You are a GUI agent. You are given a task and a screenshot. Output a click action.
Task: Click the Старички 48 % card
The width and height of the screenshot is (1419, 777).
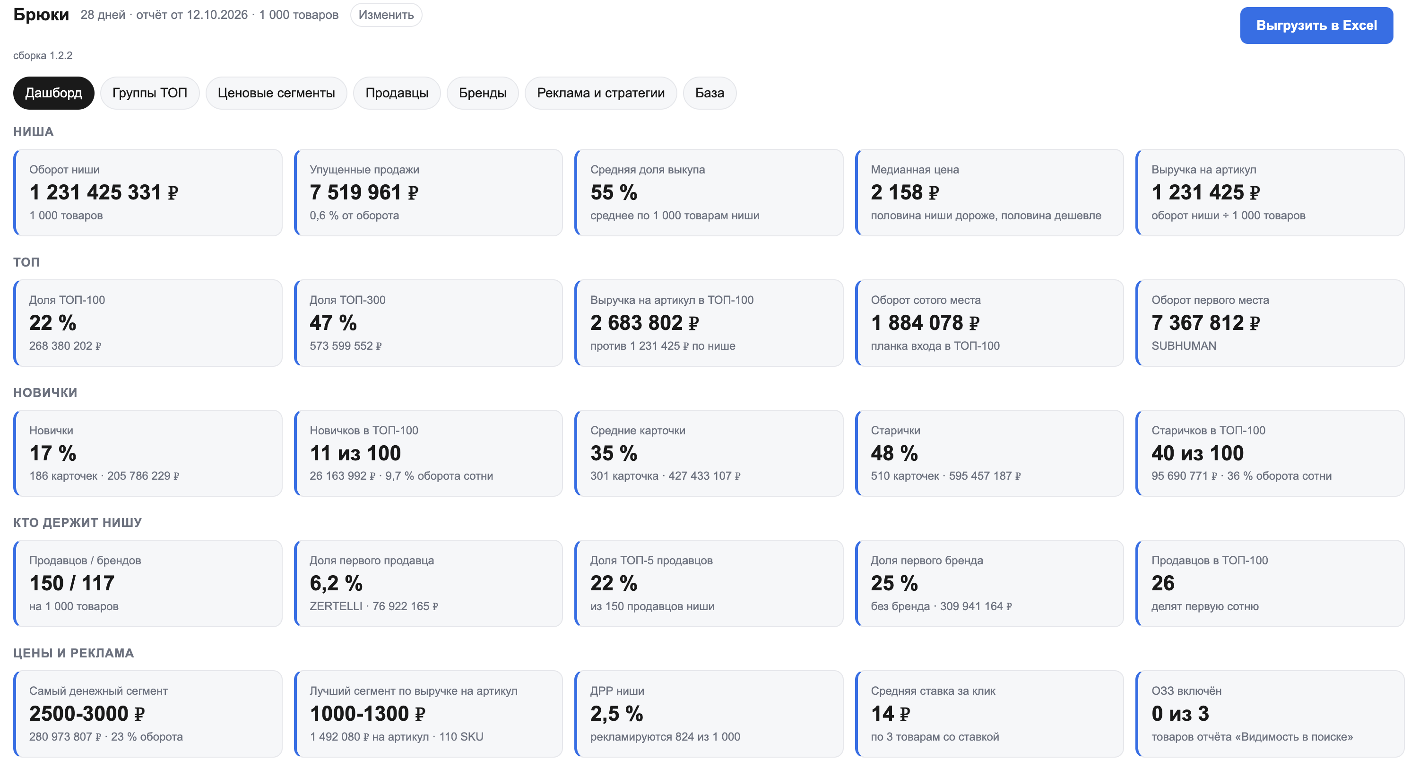989,453
